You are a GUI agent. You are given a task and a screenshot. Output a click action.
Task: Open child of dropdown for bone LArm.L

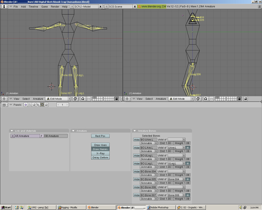coord(176,148)
